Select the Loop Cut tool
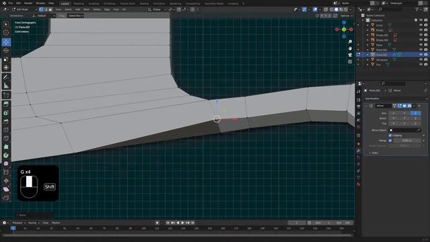The image size is (430, 242). 6,130
